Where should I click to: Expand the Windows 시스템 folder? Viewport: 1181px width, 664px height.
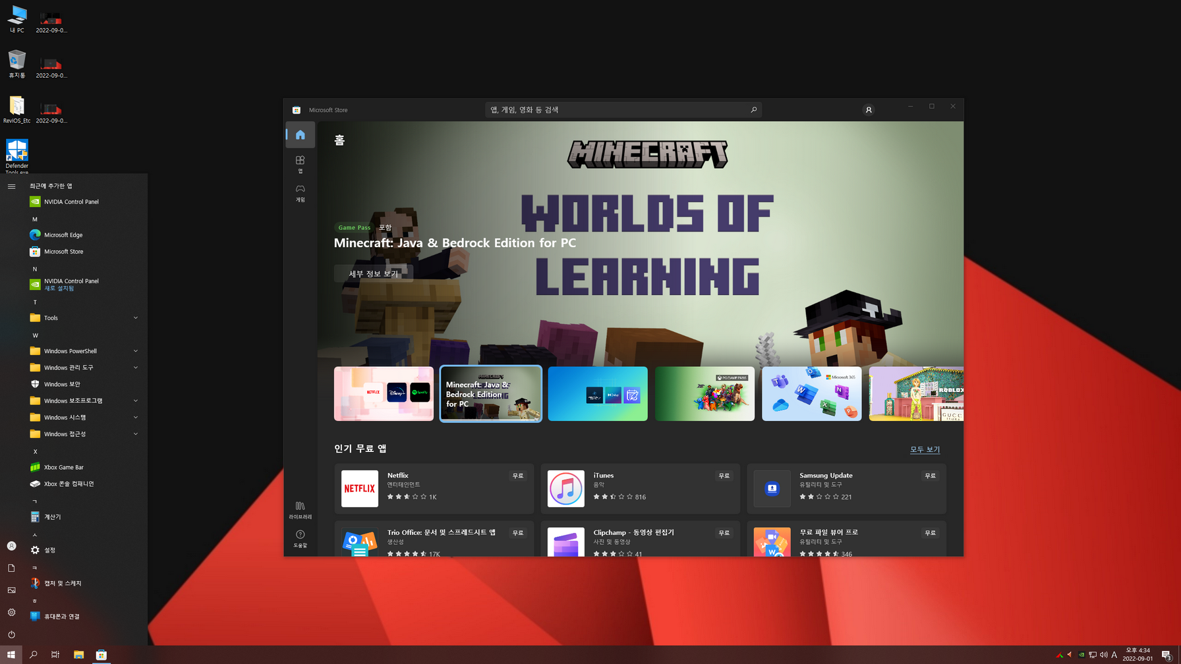pyautogui.click(x=84, y=417)
